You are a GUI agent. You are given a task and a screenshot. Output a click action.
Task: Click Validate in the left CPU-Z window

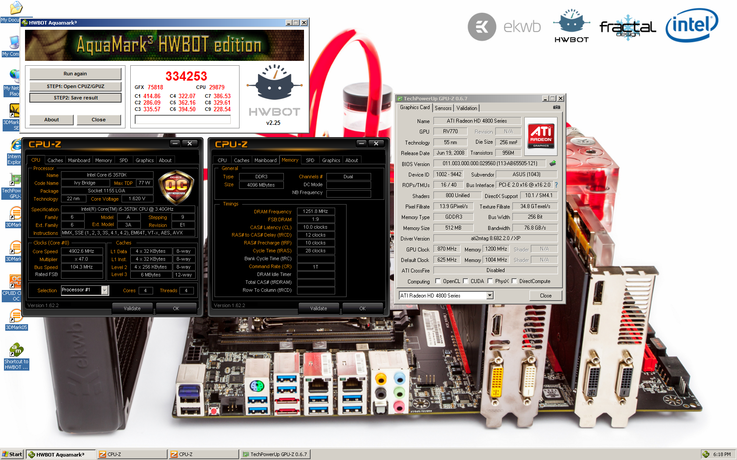pos(132,308)
